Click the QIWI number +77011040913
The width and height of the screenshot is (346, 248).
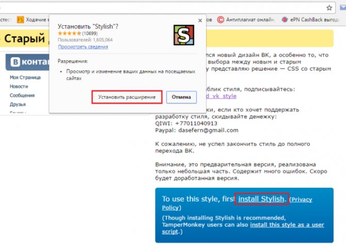[196, 123]
